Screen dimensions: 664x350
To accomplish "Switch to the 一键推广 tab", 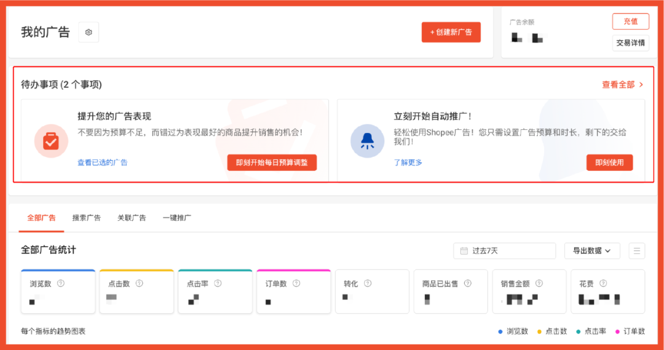I will (177, 218).
